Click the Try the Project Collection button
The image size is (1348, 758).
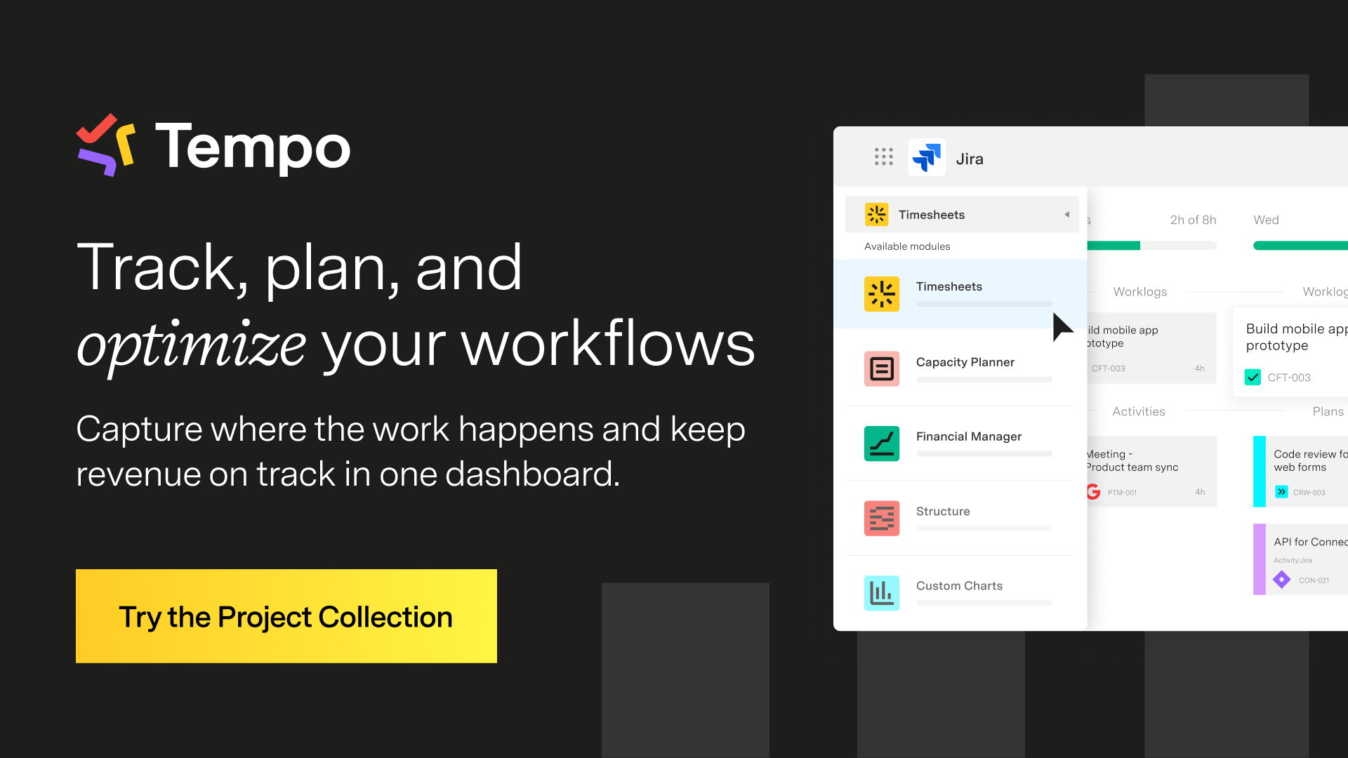click(286, 616)
